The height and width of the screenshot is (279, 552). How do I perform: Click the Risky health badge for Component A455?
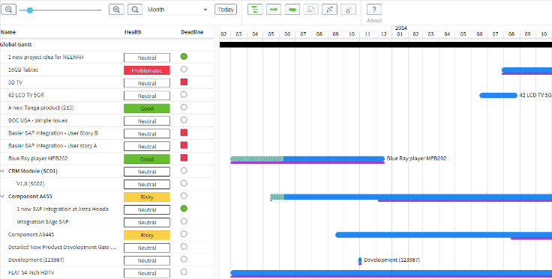(x=147, y=197)
